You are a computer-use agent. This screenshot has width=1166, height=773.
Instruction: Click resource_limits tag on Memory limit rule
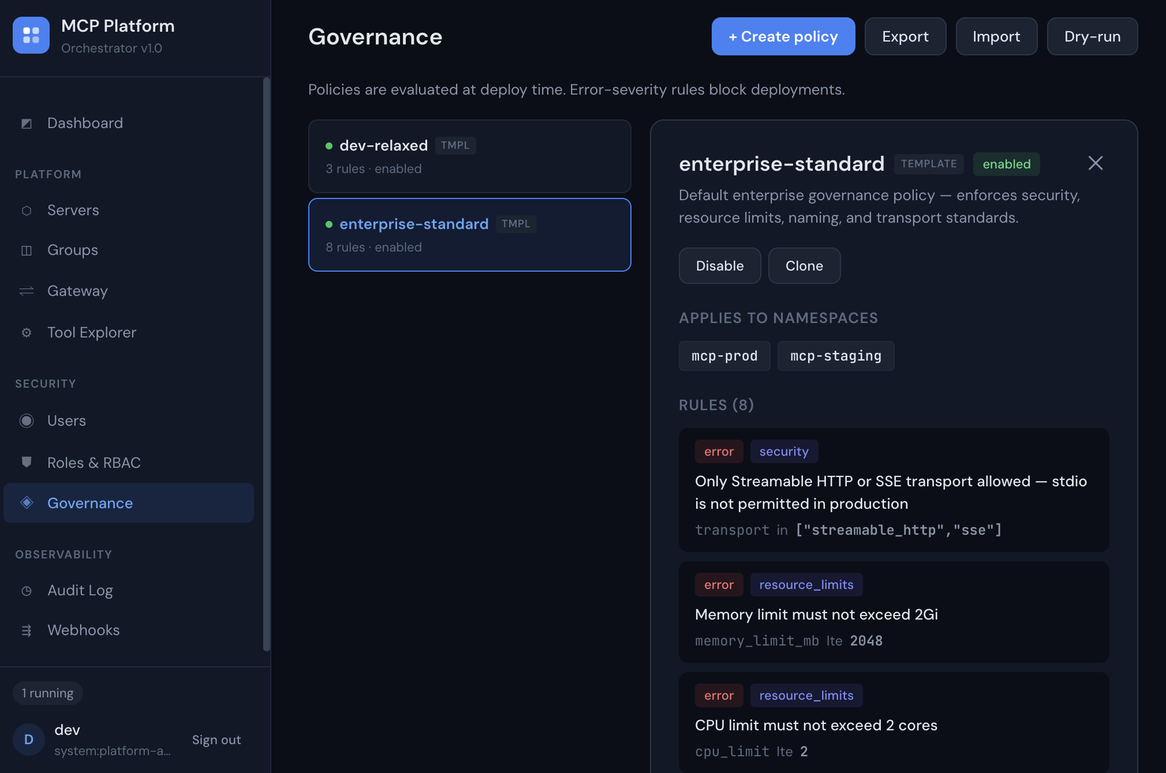pyautogui.click(x=806, y=585)
